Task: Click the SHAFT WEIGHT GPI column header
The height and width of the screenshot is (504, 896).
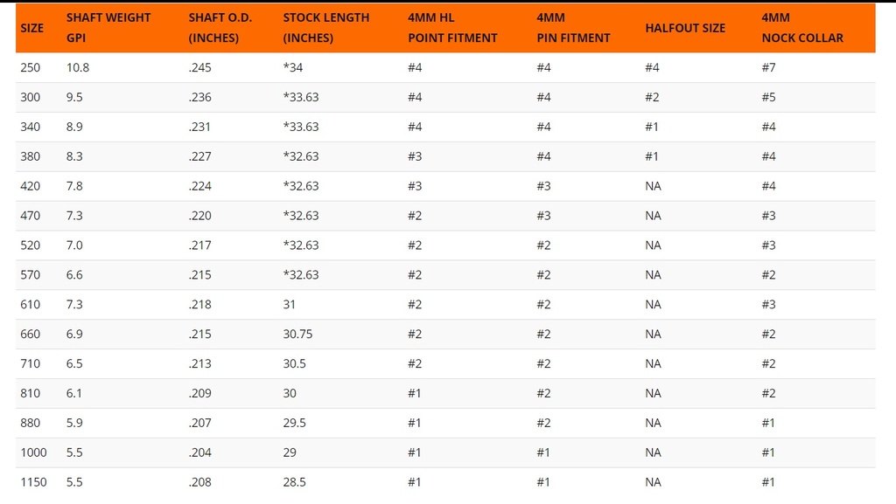Action: coord(108,28)
